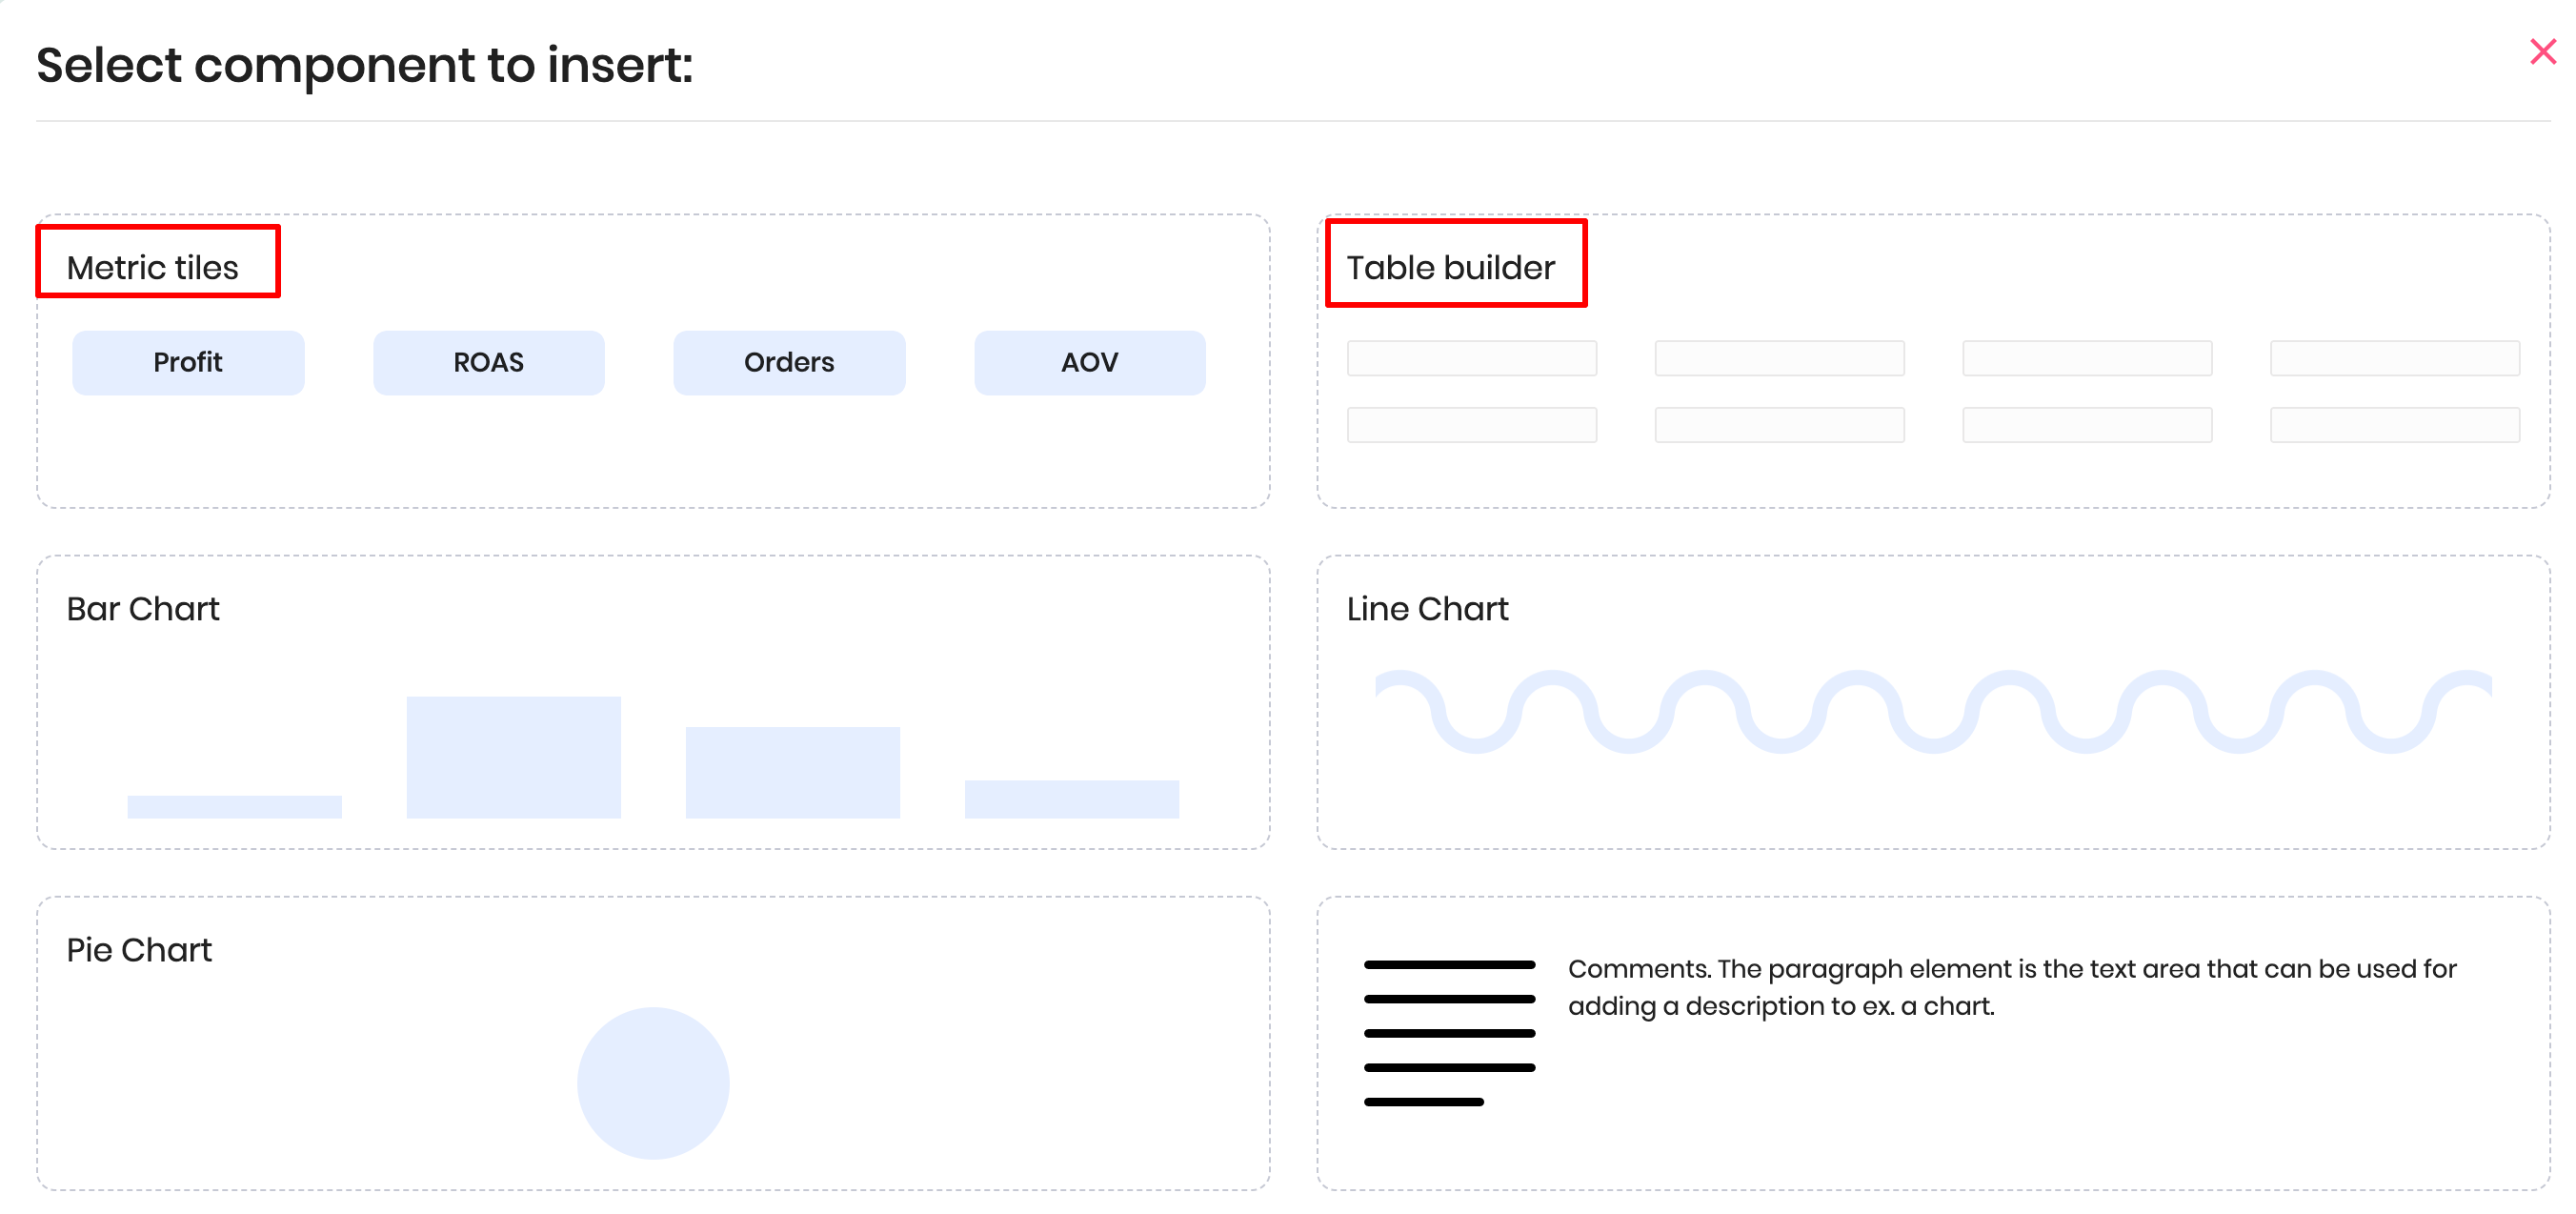Close the component selection dialog
2576x1214 pixels.
pyautogui.click(x=2541, y=51)
